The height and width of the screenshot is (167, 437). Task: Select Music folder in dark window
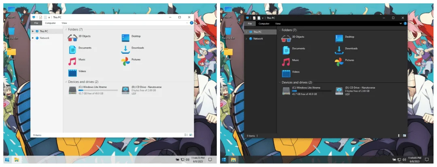coord(291,61)
